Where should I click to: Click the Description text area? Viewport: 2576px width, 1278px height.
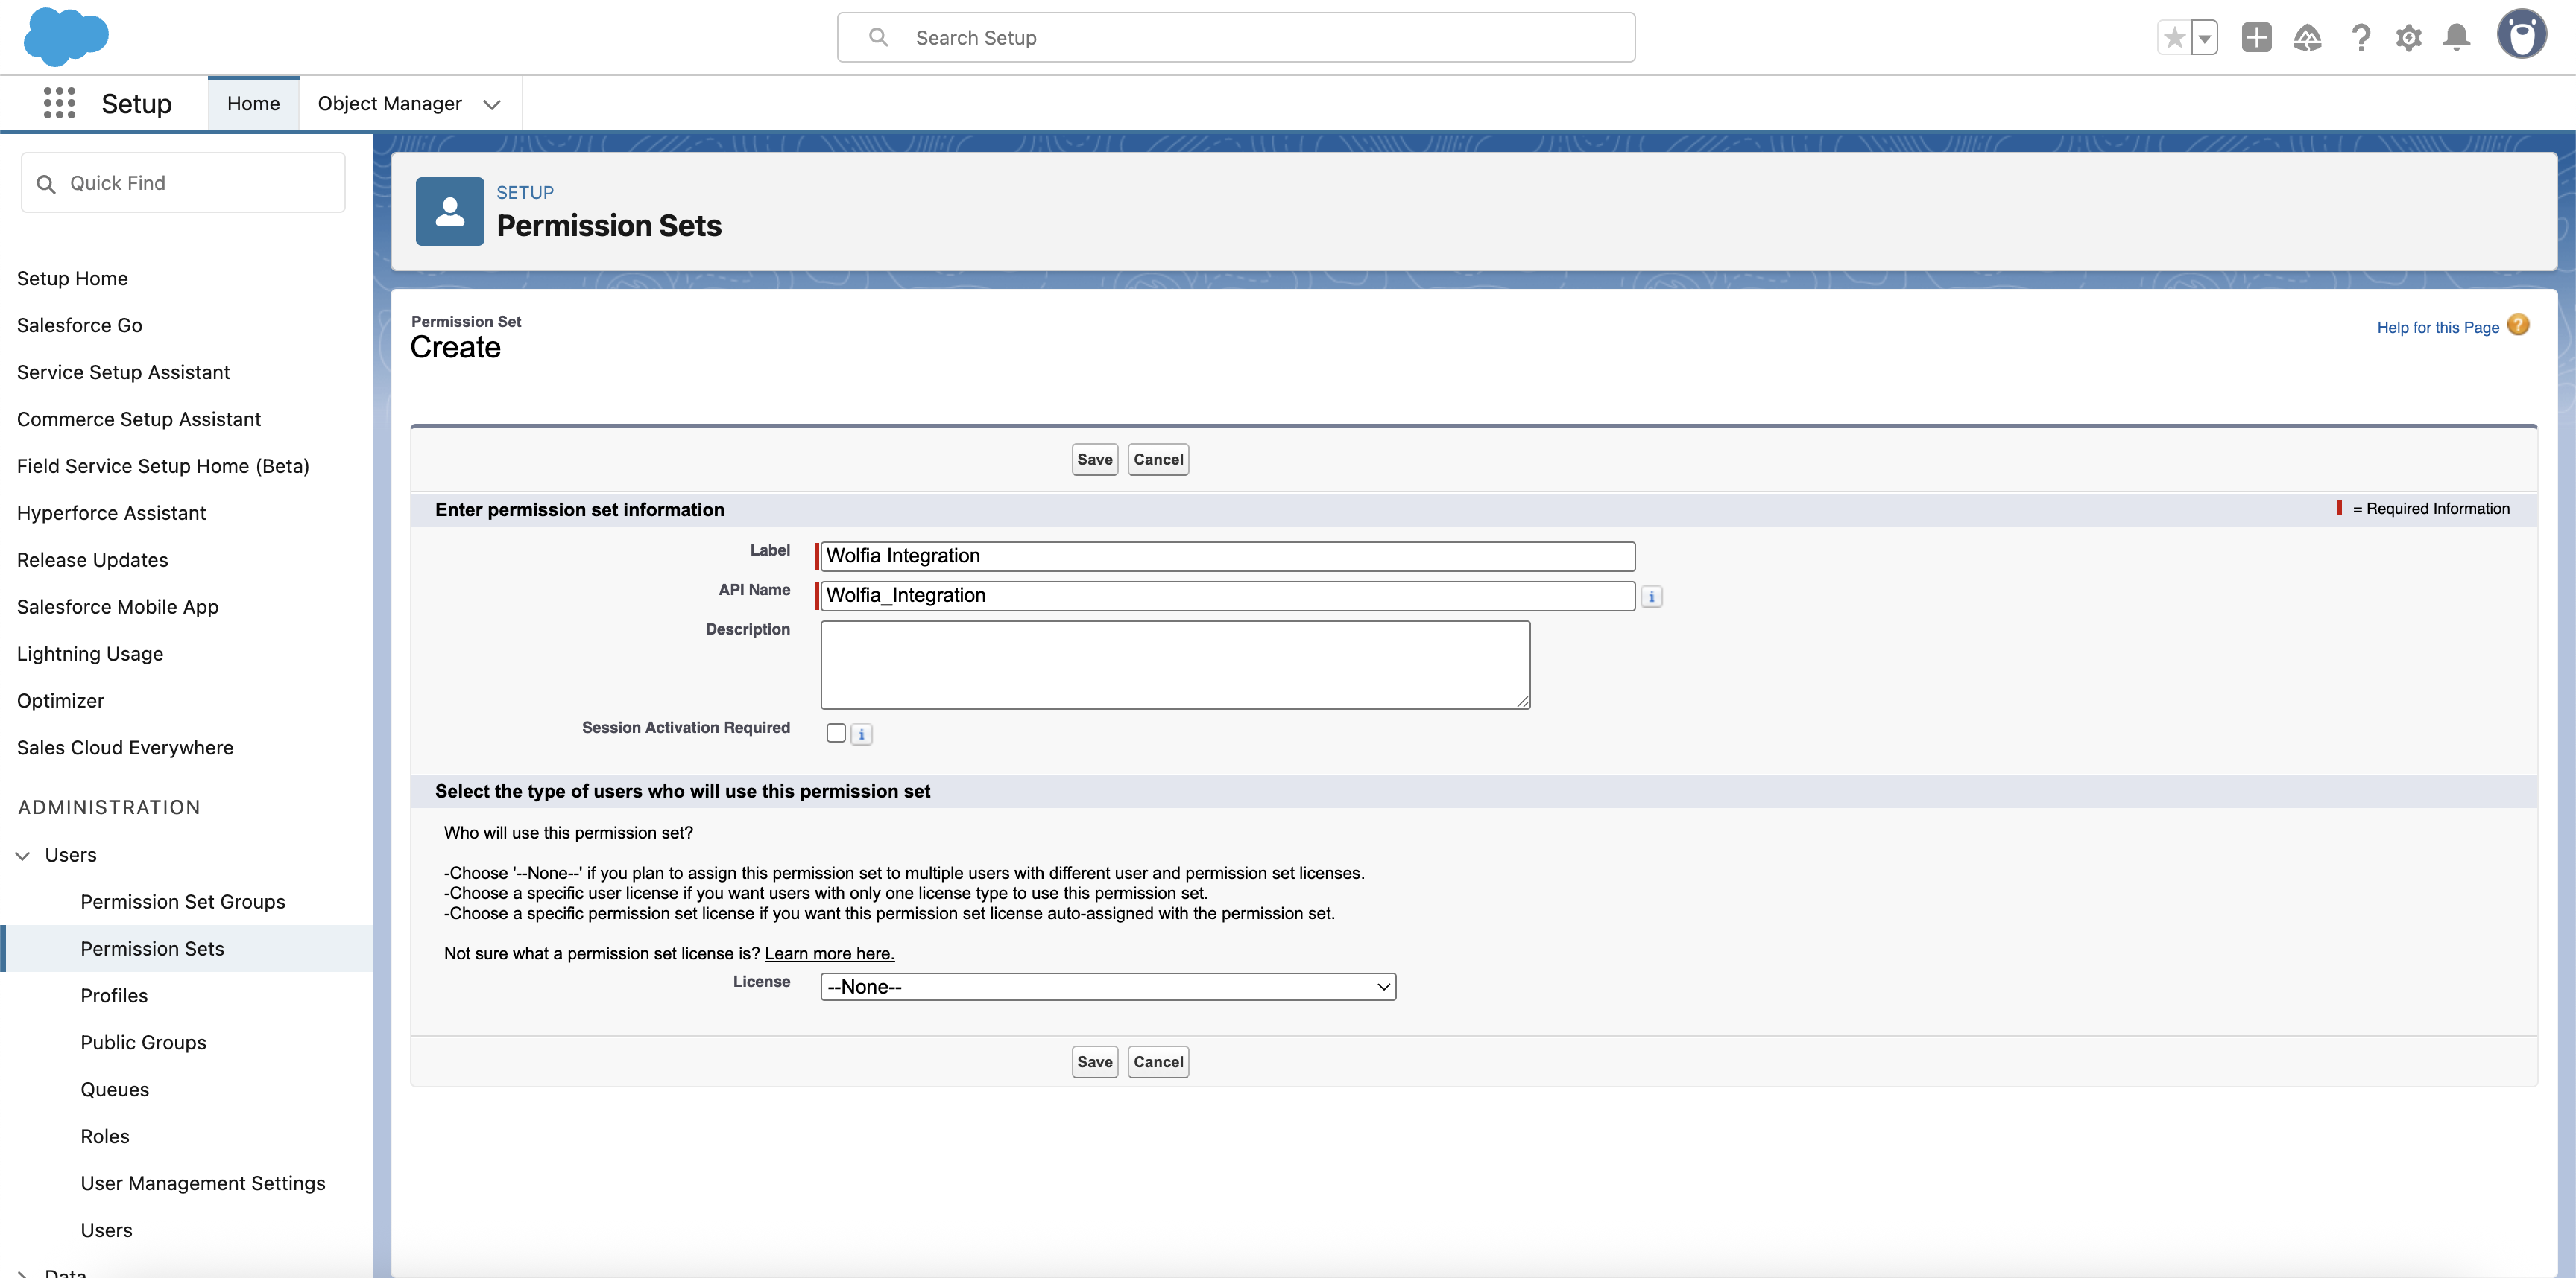coord(1174,664)
